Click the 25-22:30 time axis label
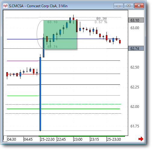This screenshot has height=150, width=152. pyautogui.click(x=48, y=139)
